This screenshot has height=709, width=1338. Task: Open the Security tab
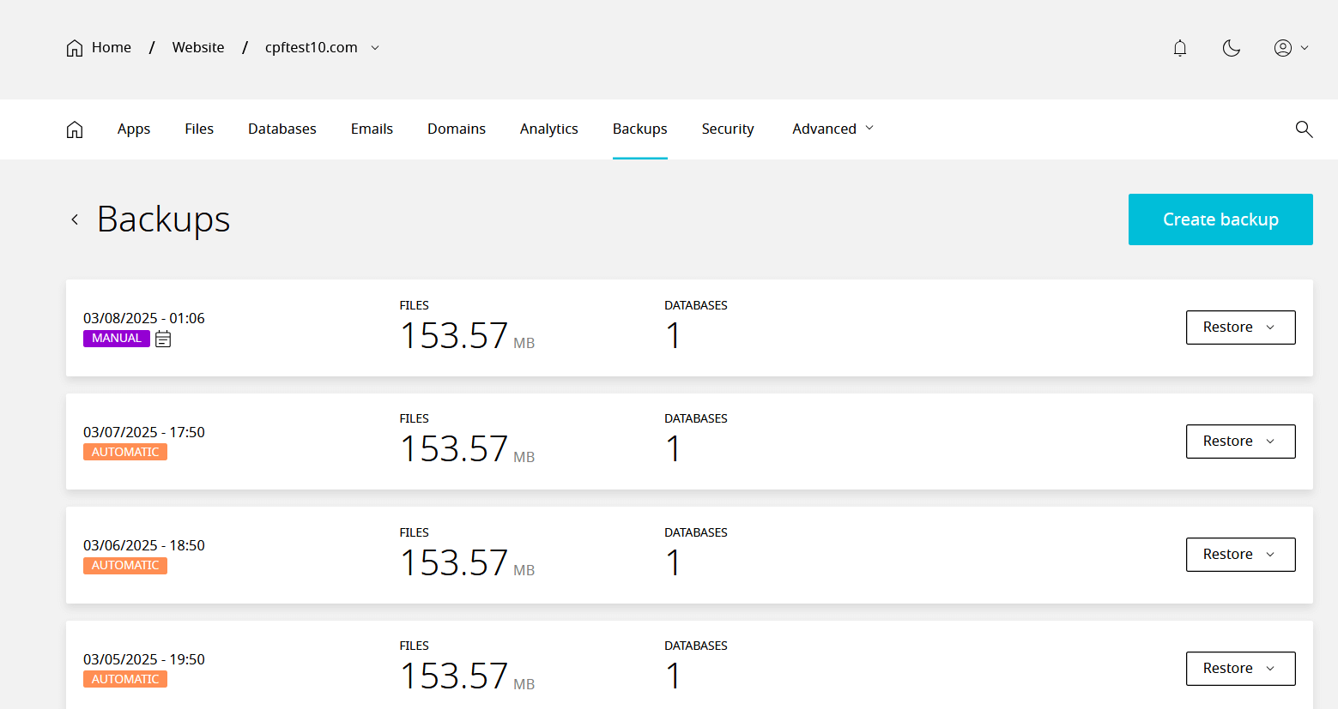pos(727,129)
